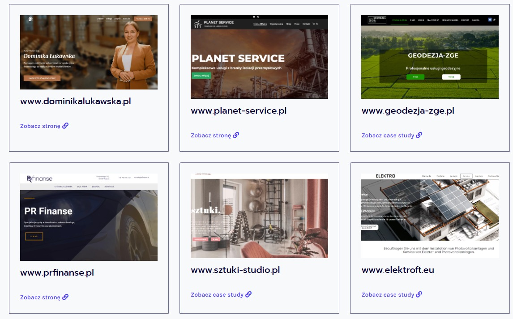
Task: Open "Kontakt" in Dominika Łukawska's navigation
Action: pos(126,19)
